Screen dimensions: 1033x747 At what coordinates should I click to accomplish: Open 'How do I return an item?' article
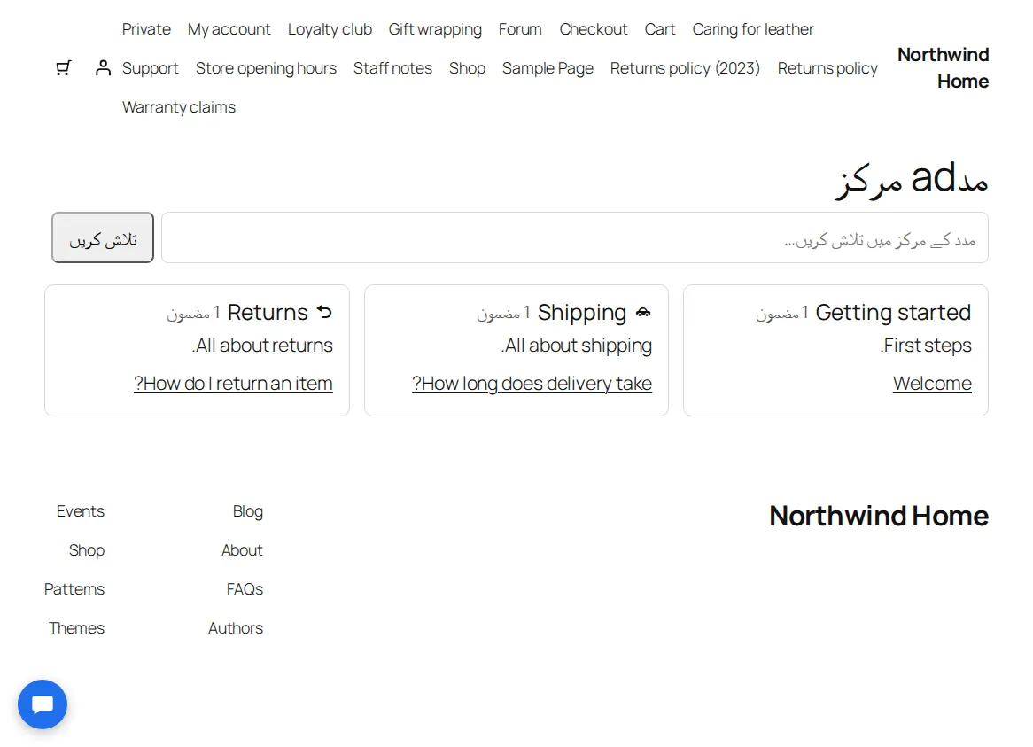[233, 384]
